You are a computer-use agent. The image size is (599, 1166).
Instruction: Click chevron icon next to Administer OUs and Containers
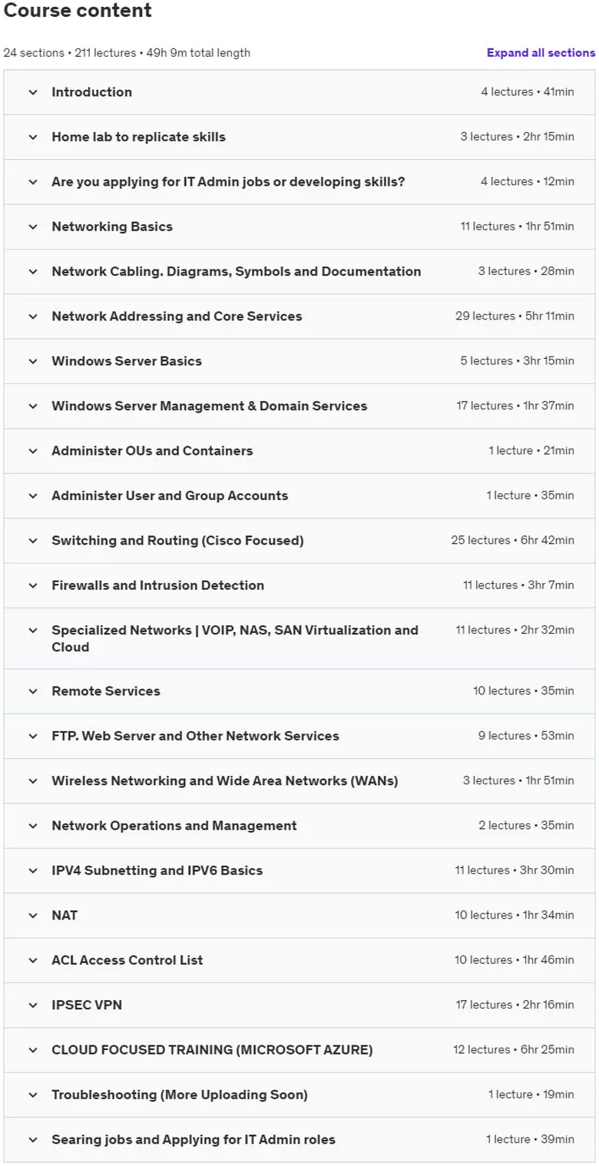[x=33, y=451]
